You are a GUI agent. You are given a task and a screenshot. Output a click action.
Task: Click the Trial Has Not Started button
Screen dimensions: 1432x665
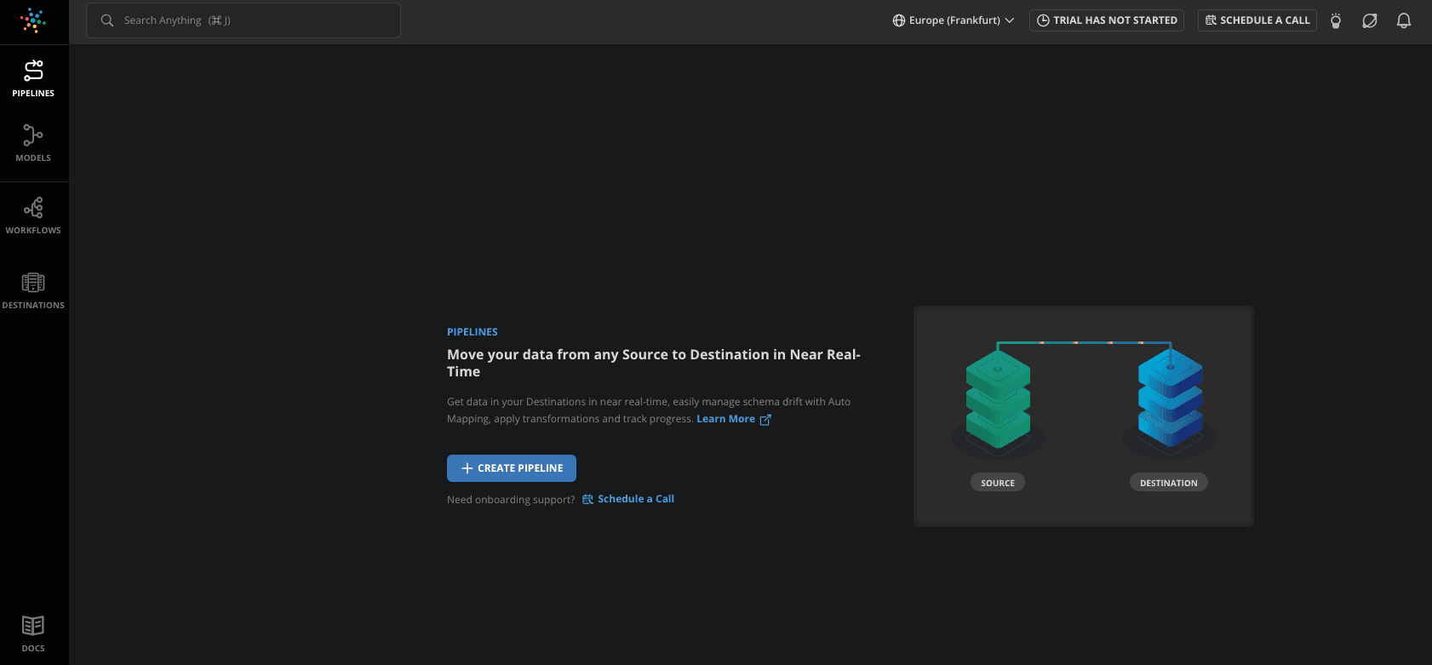1106,20
